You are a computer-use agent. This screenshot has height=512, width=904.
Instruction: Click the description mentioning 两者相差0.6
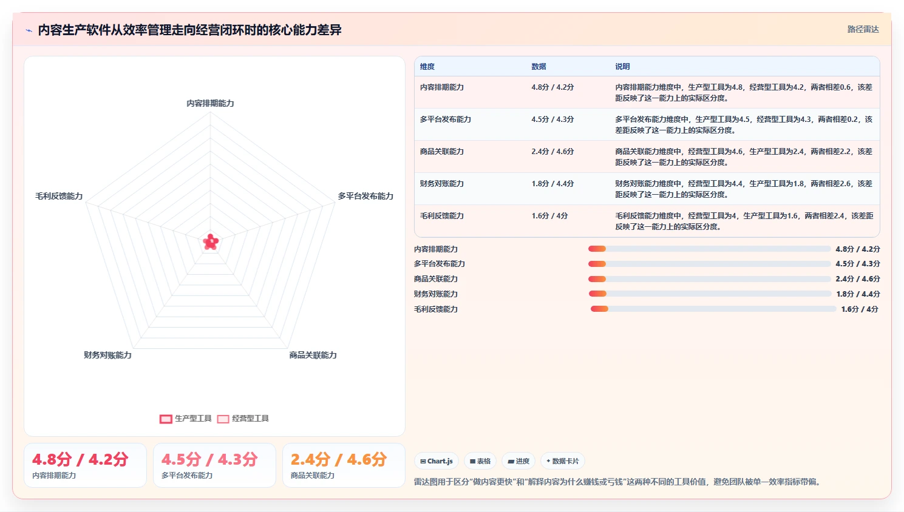point(744,93)
